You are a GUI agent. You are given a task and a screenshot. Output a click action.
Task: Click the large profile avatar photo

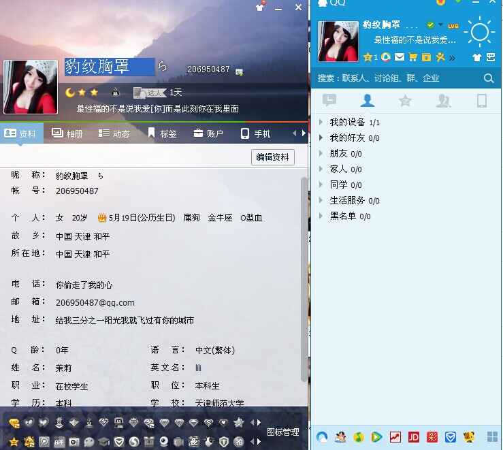31,87
